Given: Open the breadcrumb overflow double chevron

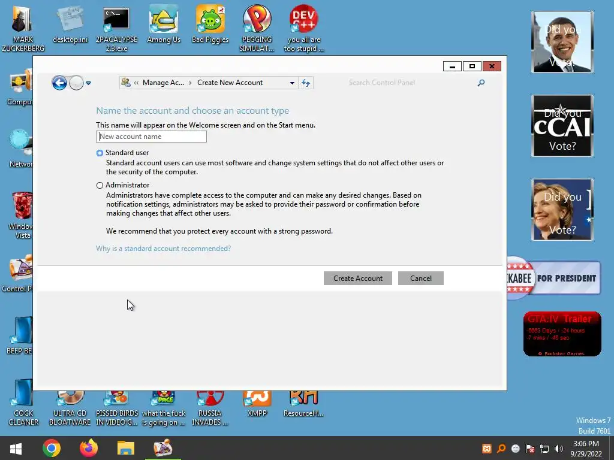Looking at the screenshot, I should coord(136,83).
